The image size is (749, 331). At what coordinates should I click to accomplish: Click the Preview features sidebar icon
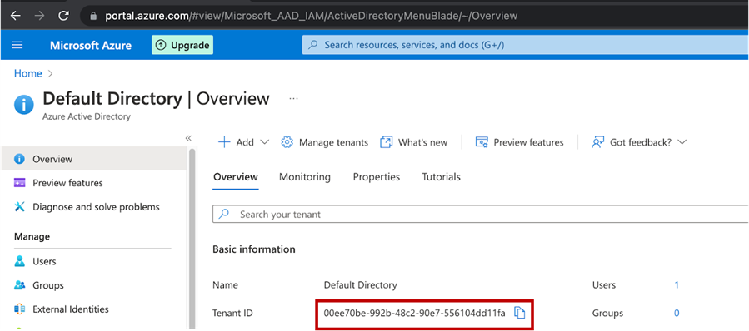tap(20, 183)
